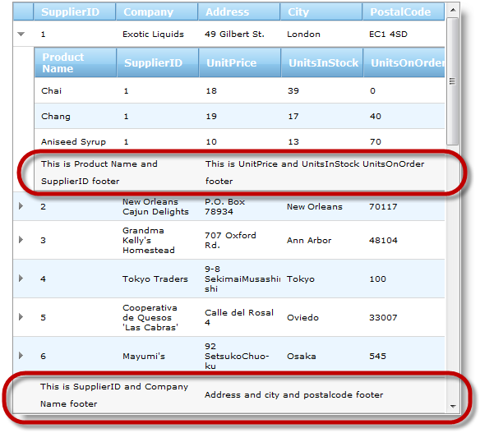Expand supplier row 2 New Orleans Cajun Delights
Viewport: 480px width, 433px height.
pyautogui.click(x=21, y=206)
